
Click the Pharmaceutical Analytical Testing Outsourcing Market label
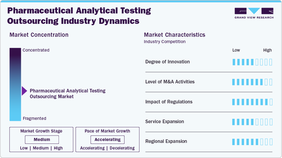(x=67, y=94)
